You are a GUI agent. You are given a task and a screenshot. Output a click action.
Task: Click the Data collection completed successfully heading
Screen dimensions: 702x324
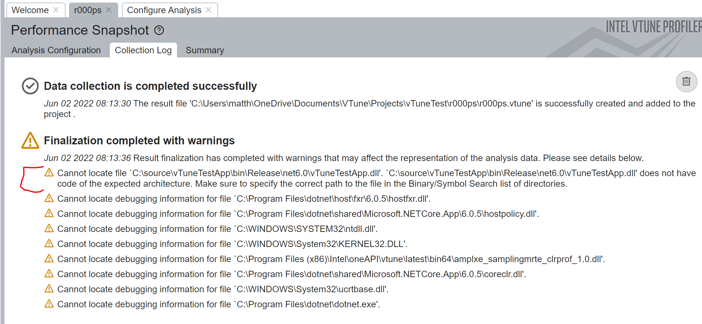click(150, 86)
